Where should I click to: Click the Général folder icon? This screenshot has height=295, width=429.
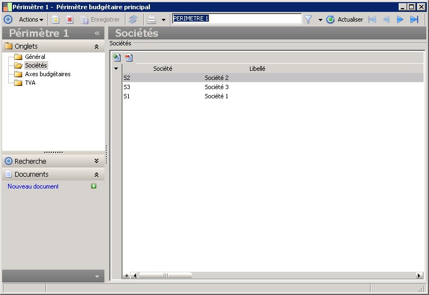coord(18,57)
